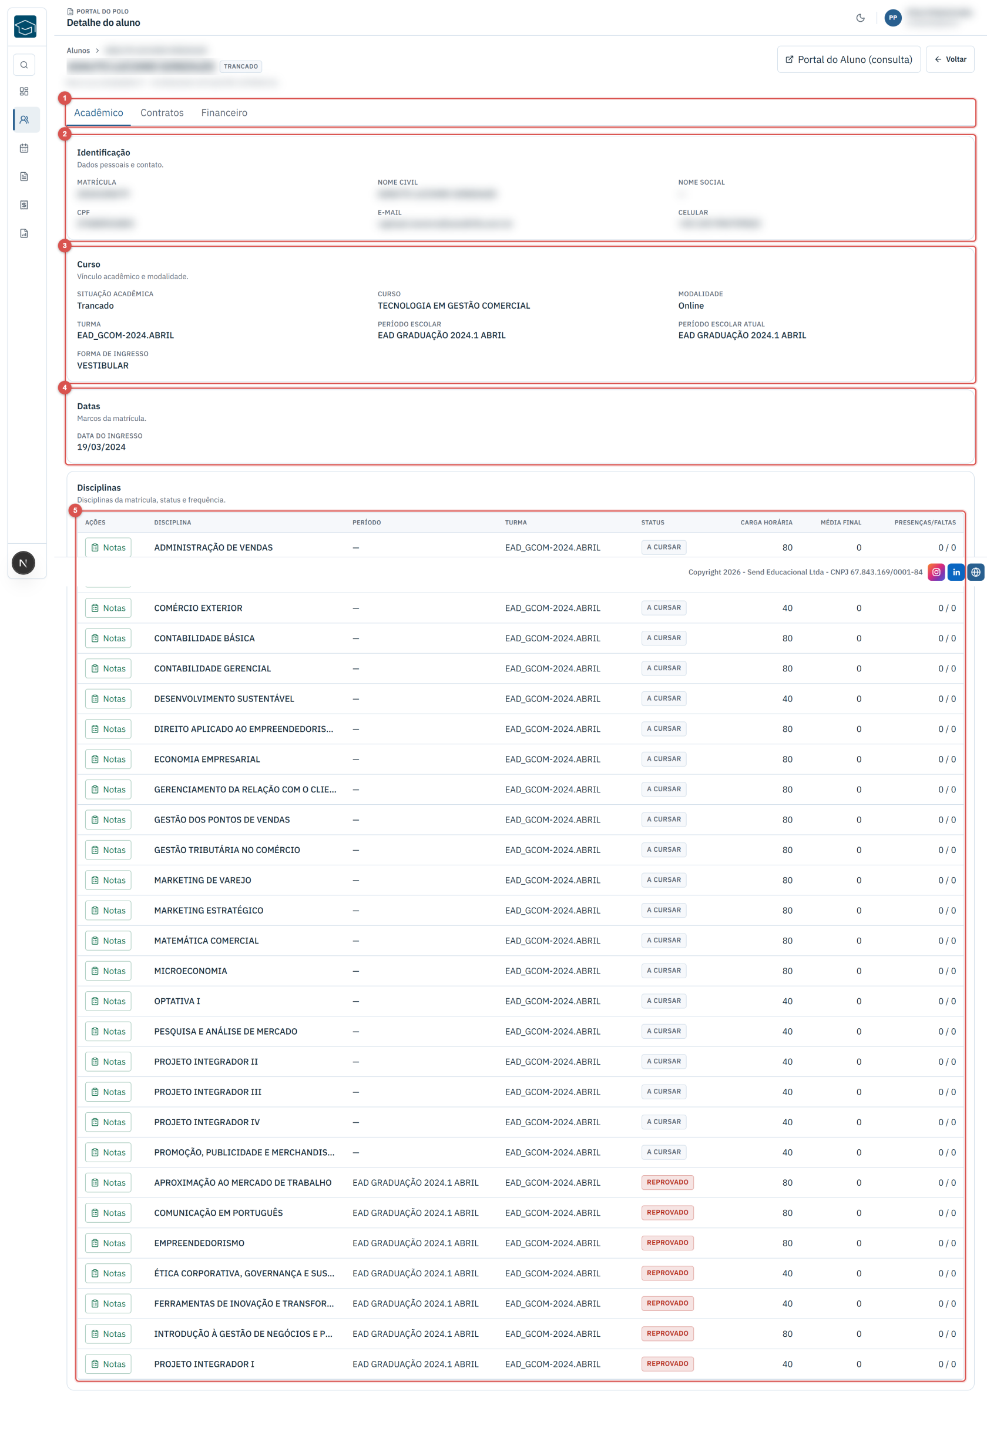This screenshot has height=1435, width=987.
Task: Open Notas for PROJETO INTEGRADOR II
Action: (108, 1062)
